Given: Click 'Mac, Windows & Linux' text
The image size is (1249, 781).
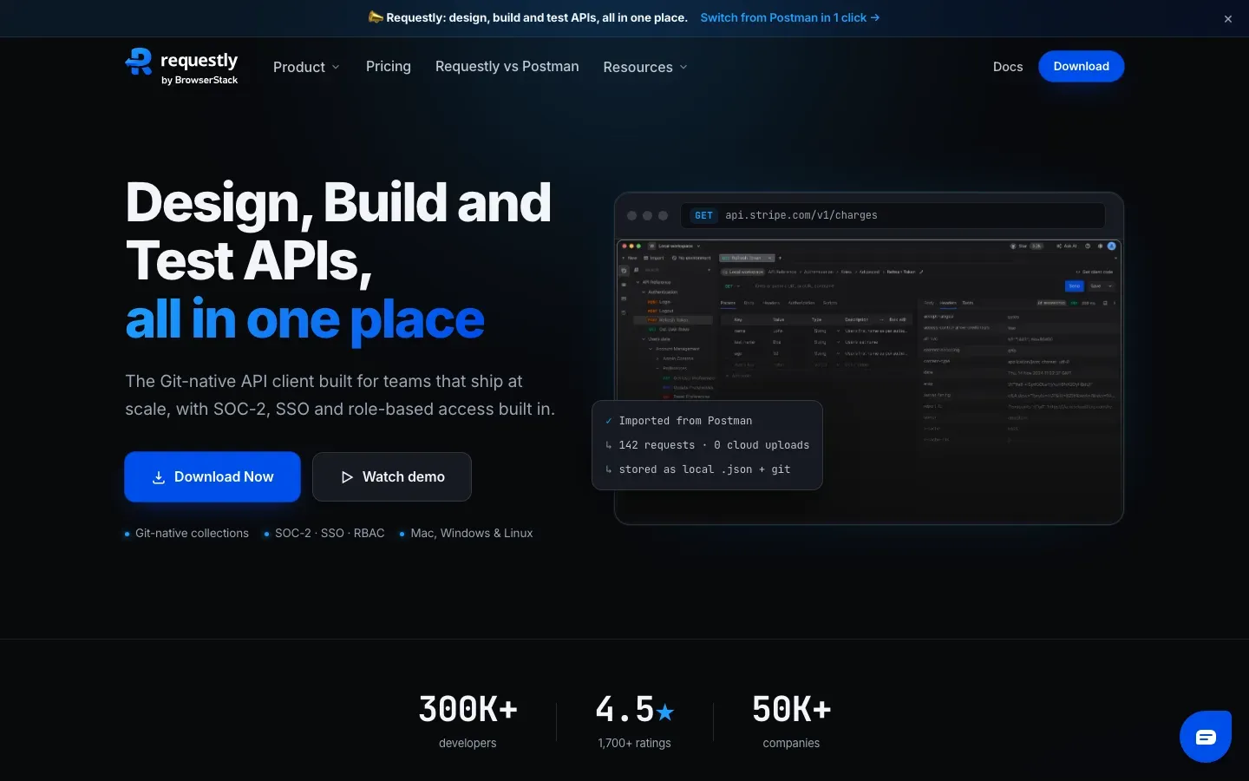Looking at the screenshot, I should [472, 533].
